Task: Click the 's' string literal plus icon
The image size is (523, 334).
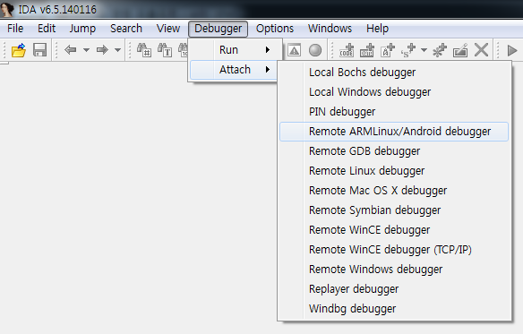Action: click(x=408, y=50)
